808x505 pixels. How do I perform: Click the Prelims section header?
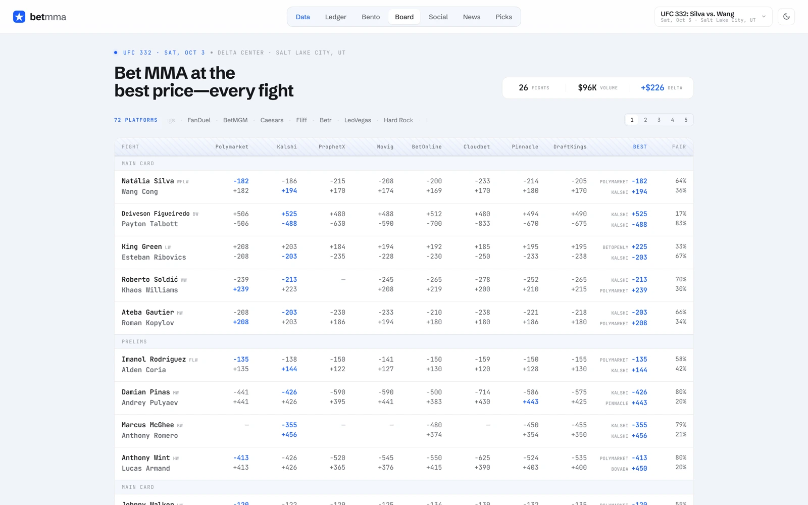403,342
